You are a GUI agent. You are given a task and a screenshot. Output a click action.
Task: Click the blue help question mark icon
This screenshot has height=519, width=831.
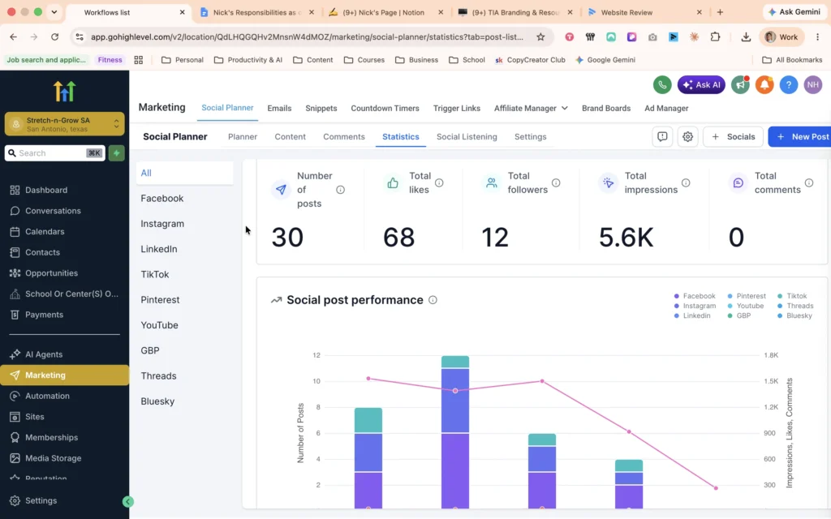(789, 84)
